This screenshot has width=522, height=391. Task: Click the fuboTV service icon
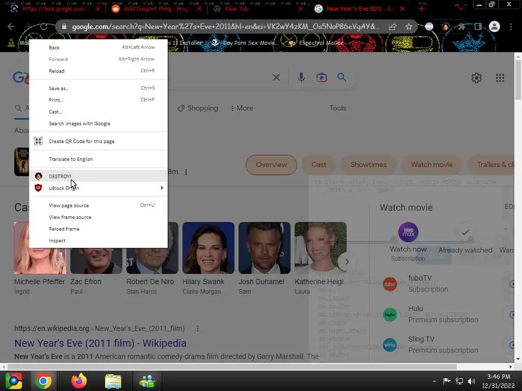(390, 284)
